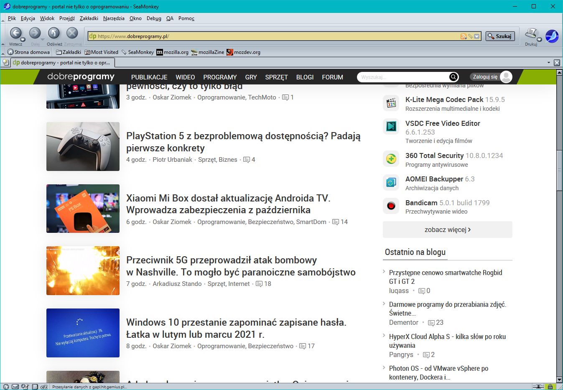Open the Zakładki menu in menu bar
This screenshot has width=563, height=390.
[89, 18]
